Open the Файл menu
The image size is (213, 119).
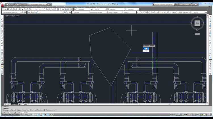click(x=9, y=7)
